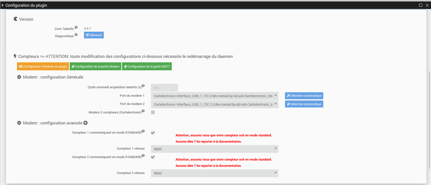Click the Version section icon
Viewport: 431px width, 185px height.
(15, 19)
